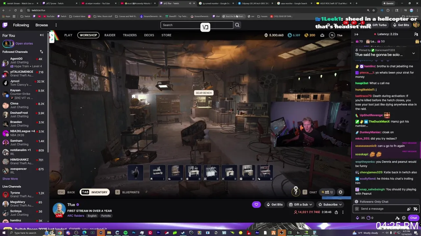Open the Tfue channel name link
Image resolution: width=421 pixels, height=236 pixels.
tap(71, 205)
